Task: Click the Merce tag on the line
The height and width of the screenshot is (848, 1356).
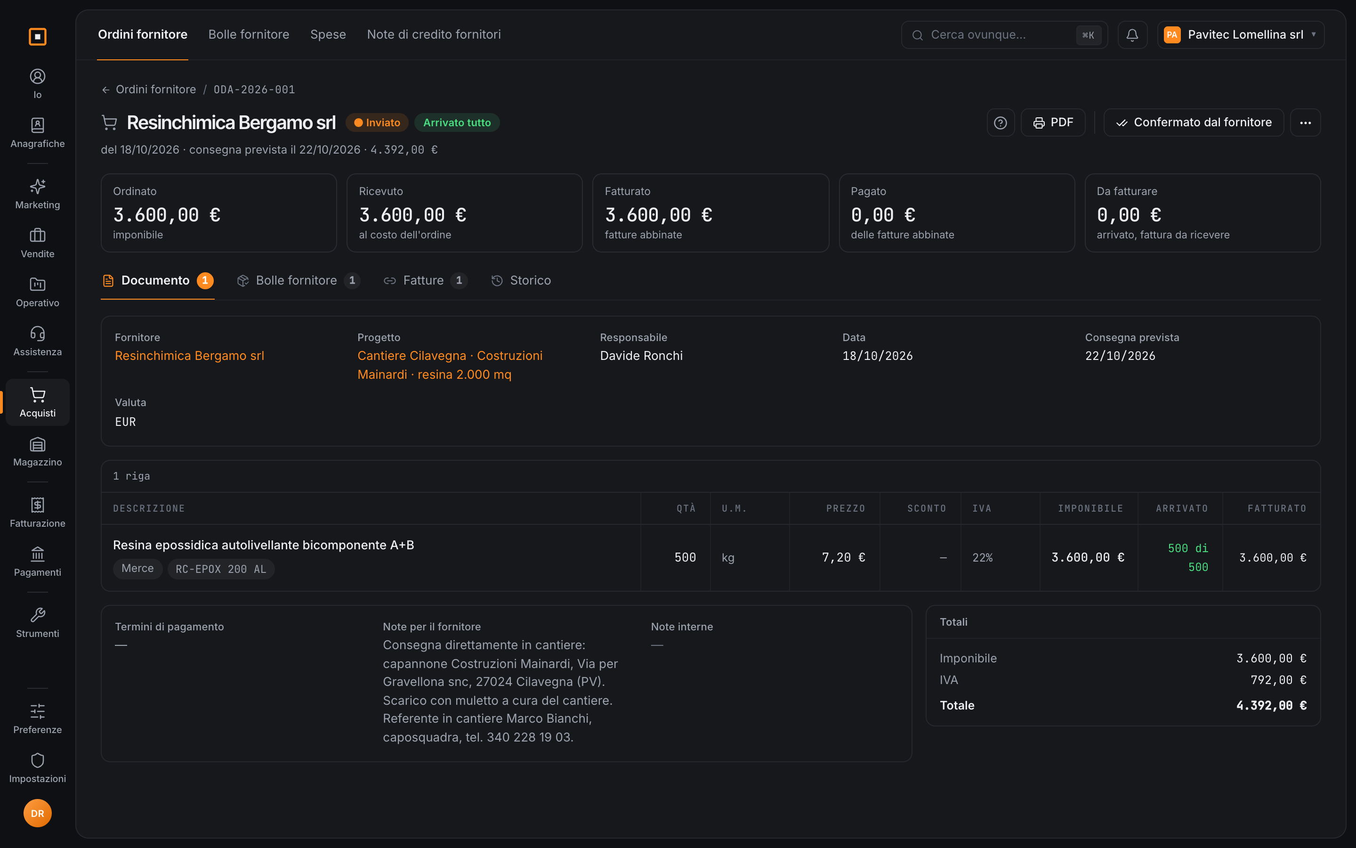Action: [137, 569]
